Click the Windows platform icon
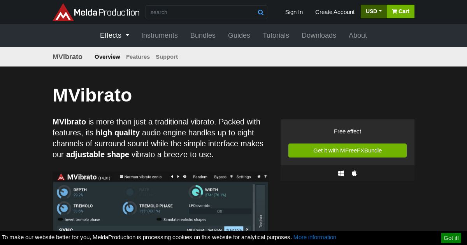This screenshot has height=245, width=467. (x=341, y=173)
